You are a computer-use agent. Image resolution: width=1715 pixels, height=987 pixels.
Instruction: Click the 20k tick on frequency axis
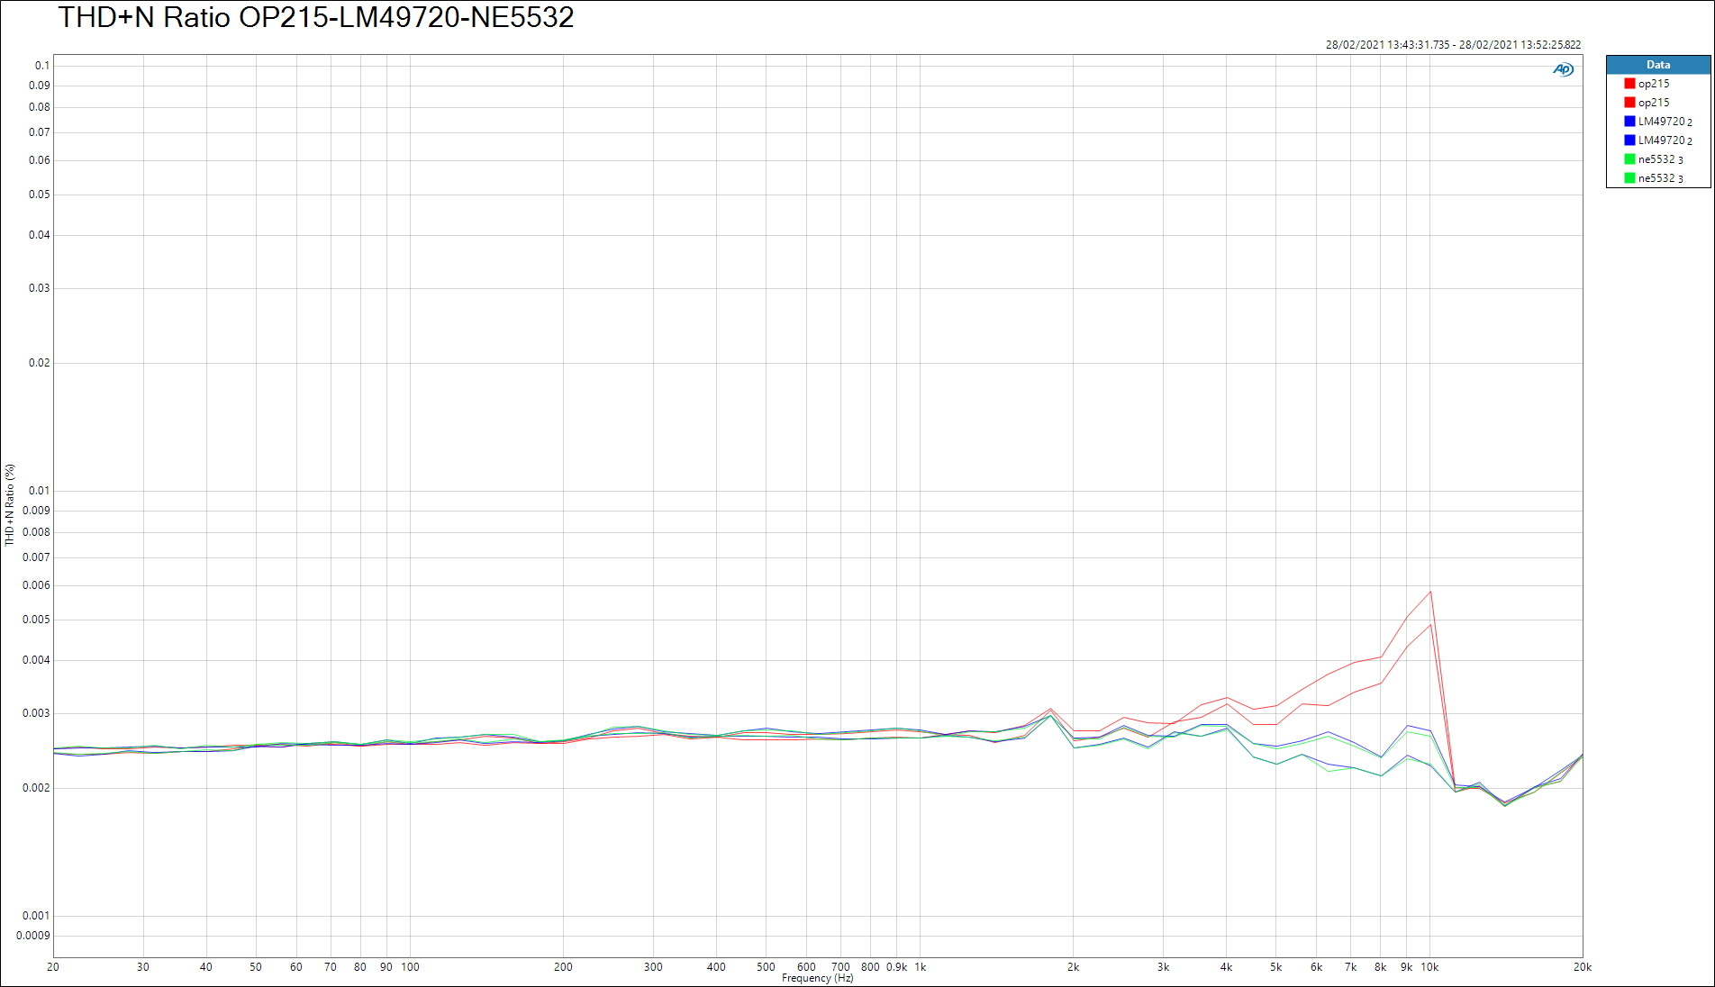coord(1582,967)
